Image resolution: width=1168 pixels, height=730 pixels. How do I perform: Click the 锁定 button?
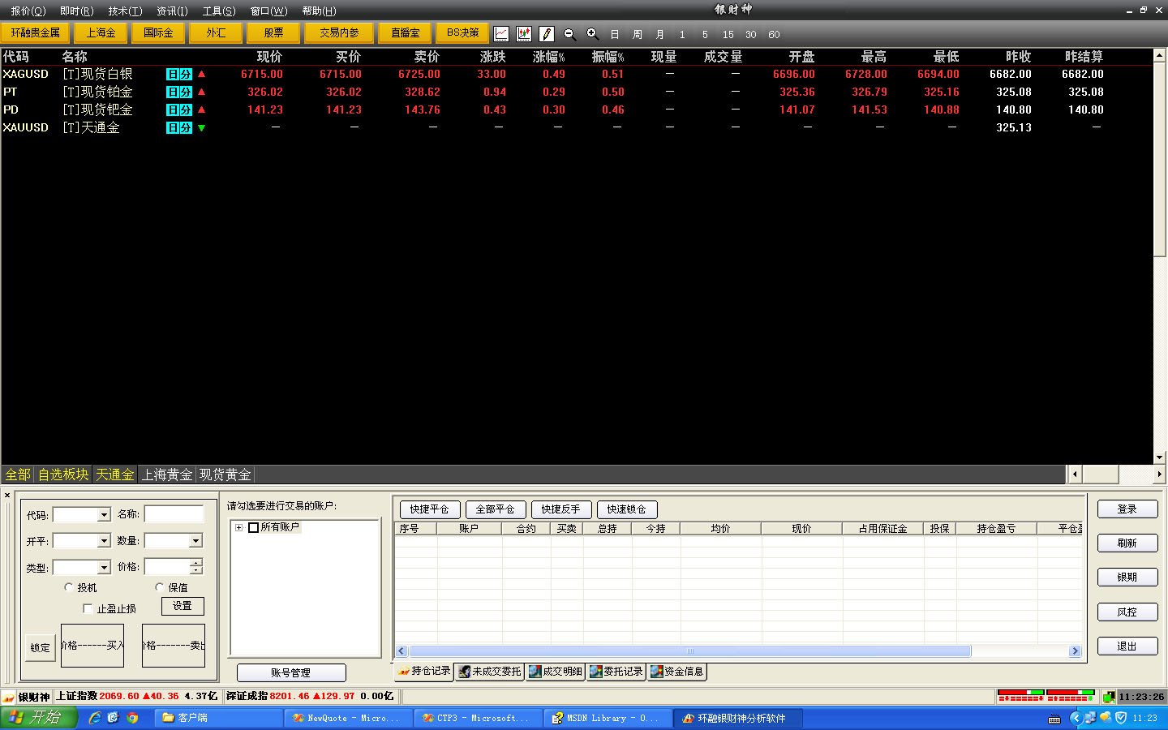point(41,648)
